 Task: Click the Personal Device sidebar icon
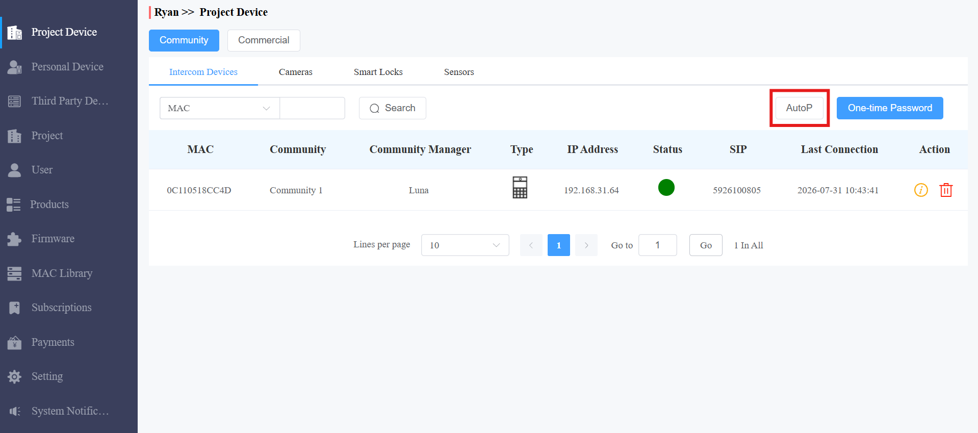[15, 67]
